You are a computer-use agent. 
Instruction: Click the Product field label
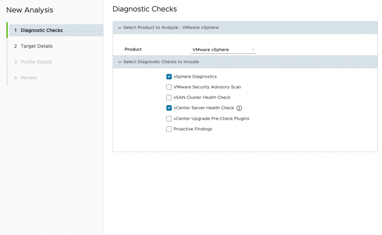click(x=133, y=49)
